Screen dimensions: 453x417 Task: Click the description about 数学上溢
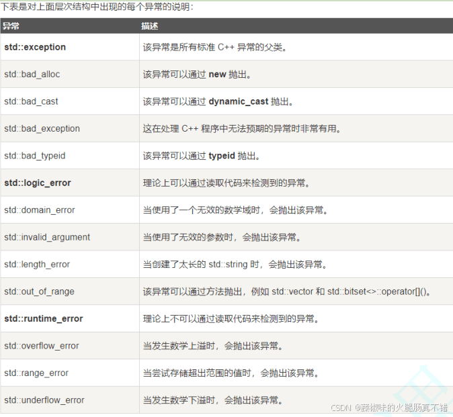pyautogui.click(x=212, y=346)
